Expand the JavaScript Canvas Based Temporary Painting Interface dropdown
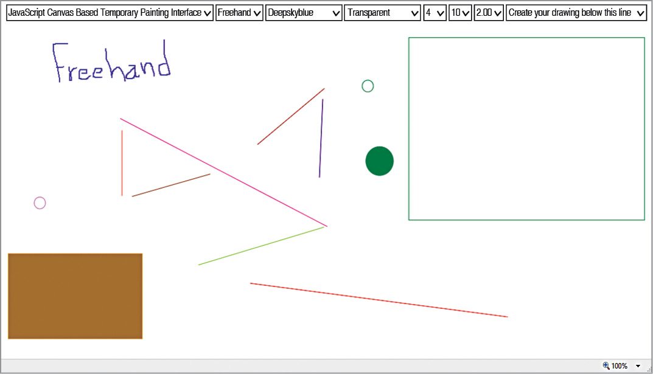Viewport: 653px width, 374px height. [x=110, y=13]
